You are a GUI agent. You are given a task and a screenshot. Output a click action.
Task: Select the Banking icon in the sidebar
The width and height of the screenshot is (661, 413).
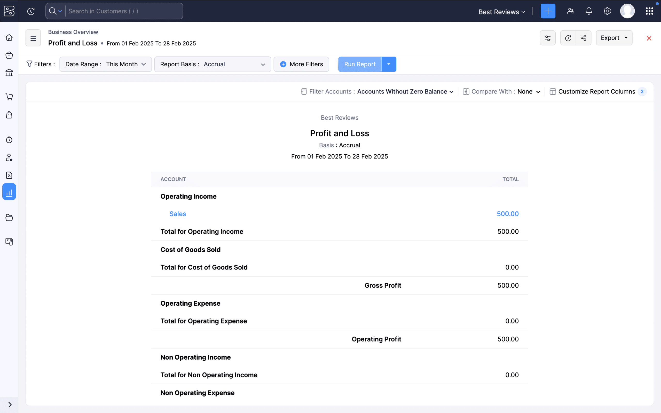9,72
